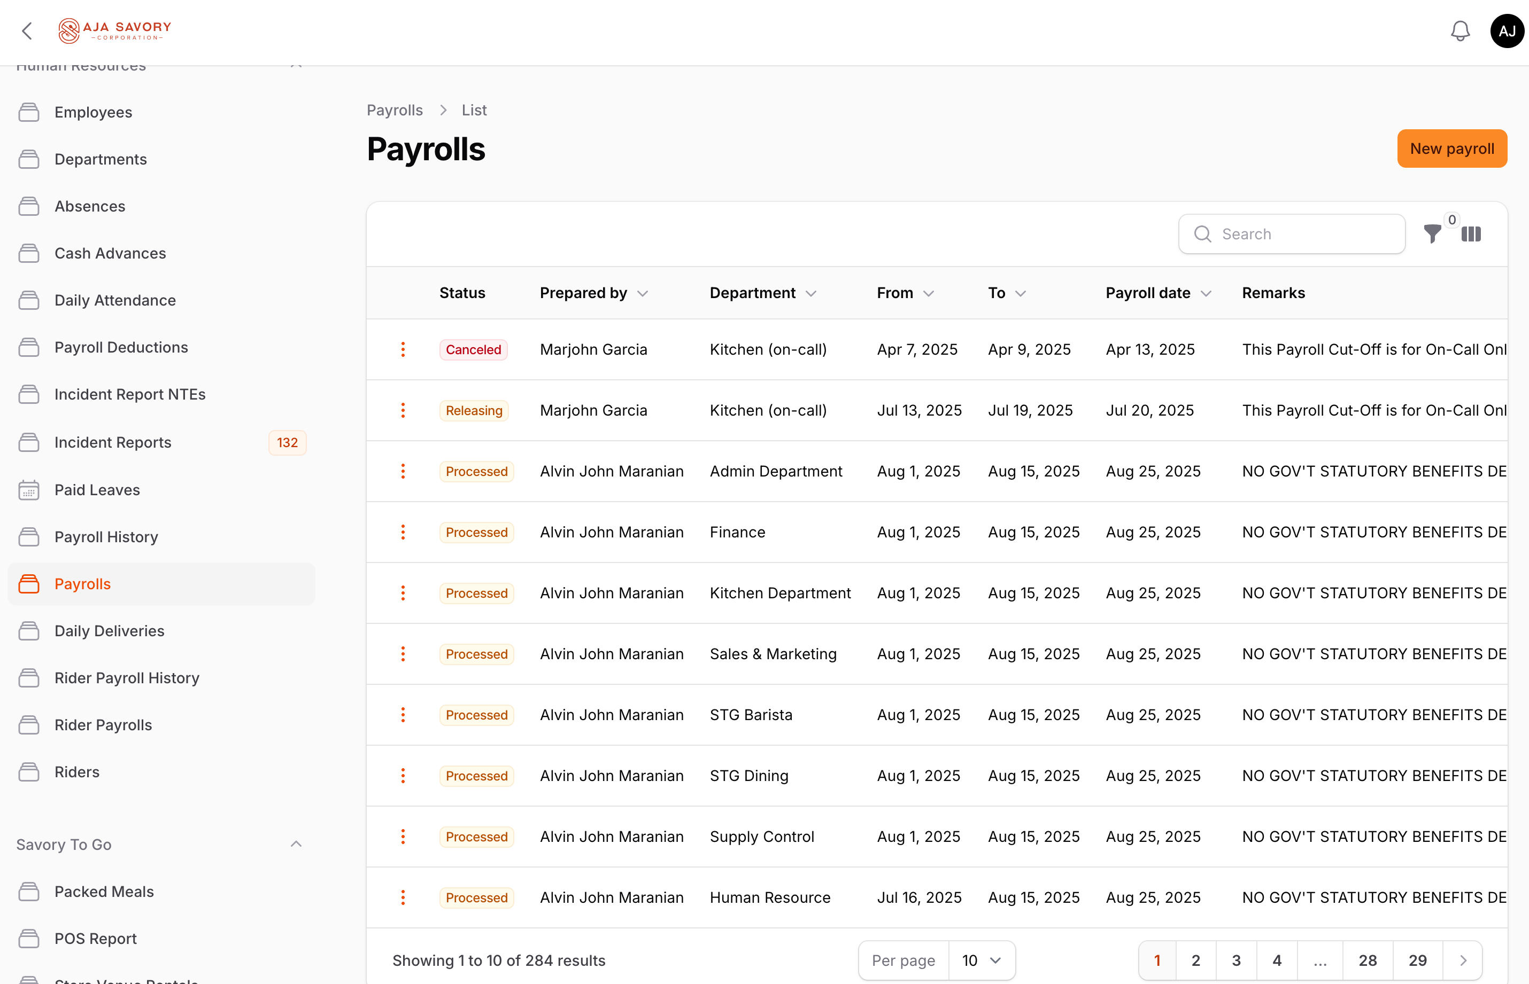
Task: Open Incident Reports from the sidebar
Action: [113, 442]
